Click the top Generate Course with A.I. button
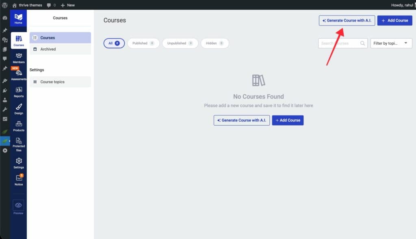The image size is (416, 239). coord(347,20)
